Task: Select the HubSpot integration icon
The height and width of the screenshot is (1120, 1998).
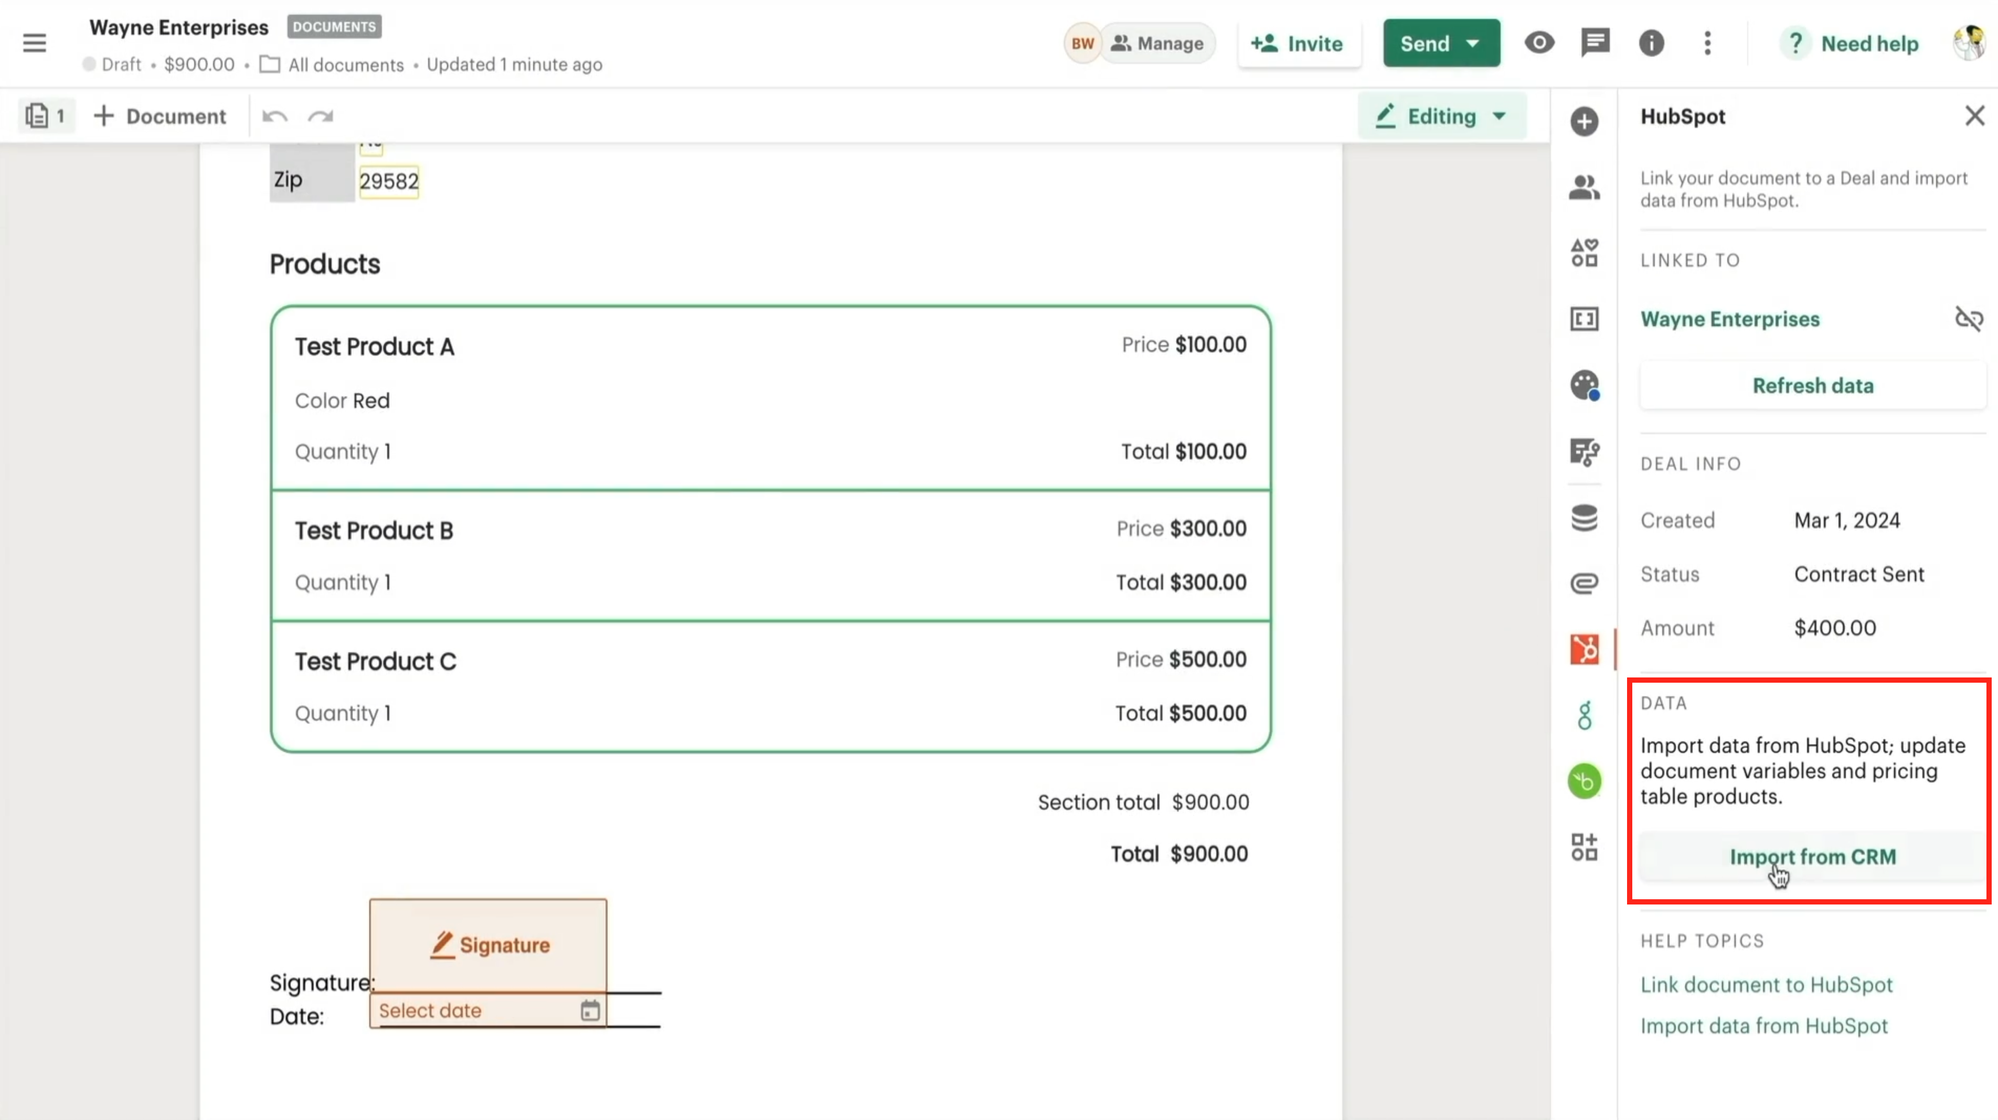Action: [1584, 649]
